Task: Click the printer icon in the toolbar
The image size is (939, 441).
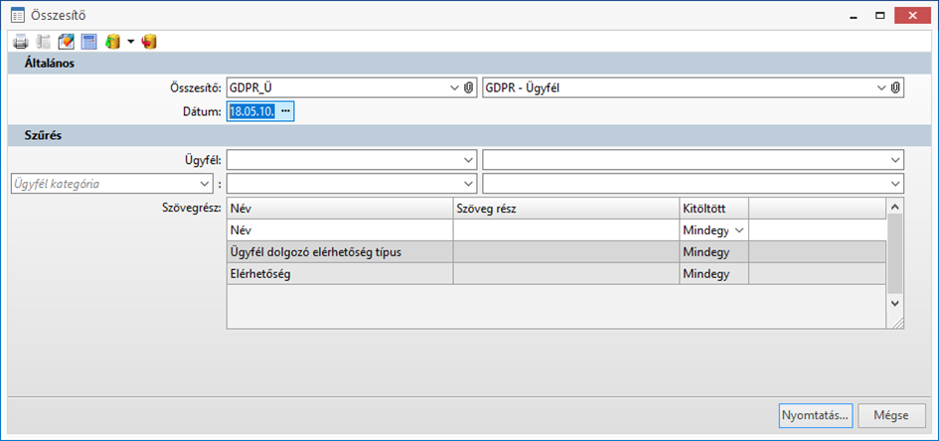Action: click(20, 42)
